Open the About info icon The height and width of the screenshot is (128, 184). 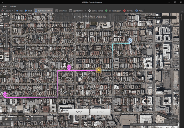[137, 11]
